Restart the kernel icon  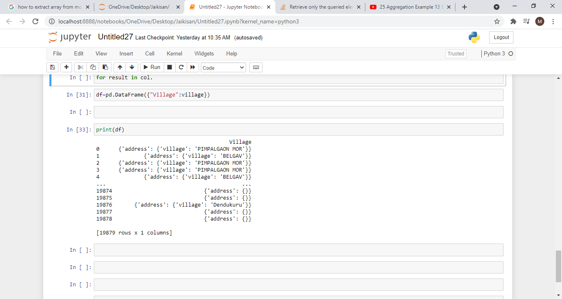click(181, 67)
